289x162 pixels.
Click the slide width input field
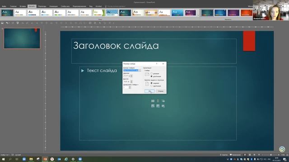tap(126, 76)
